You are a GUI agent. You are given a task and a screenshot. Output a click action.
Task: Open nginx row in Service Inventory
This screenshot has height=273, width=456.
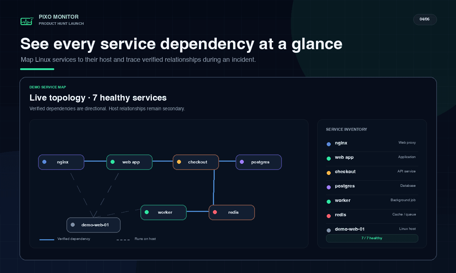point(372,144)
